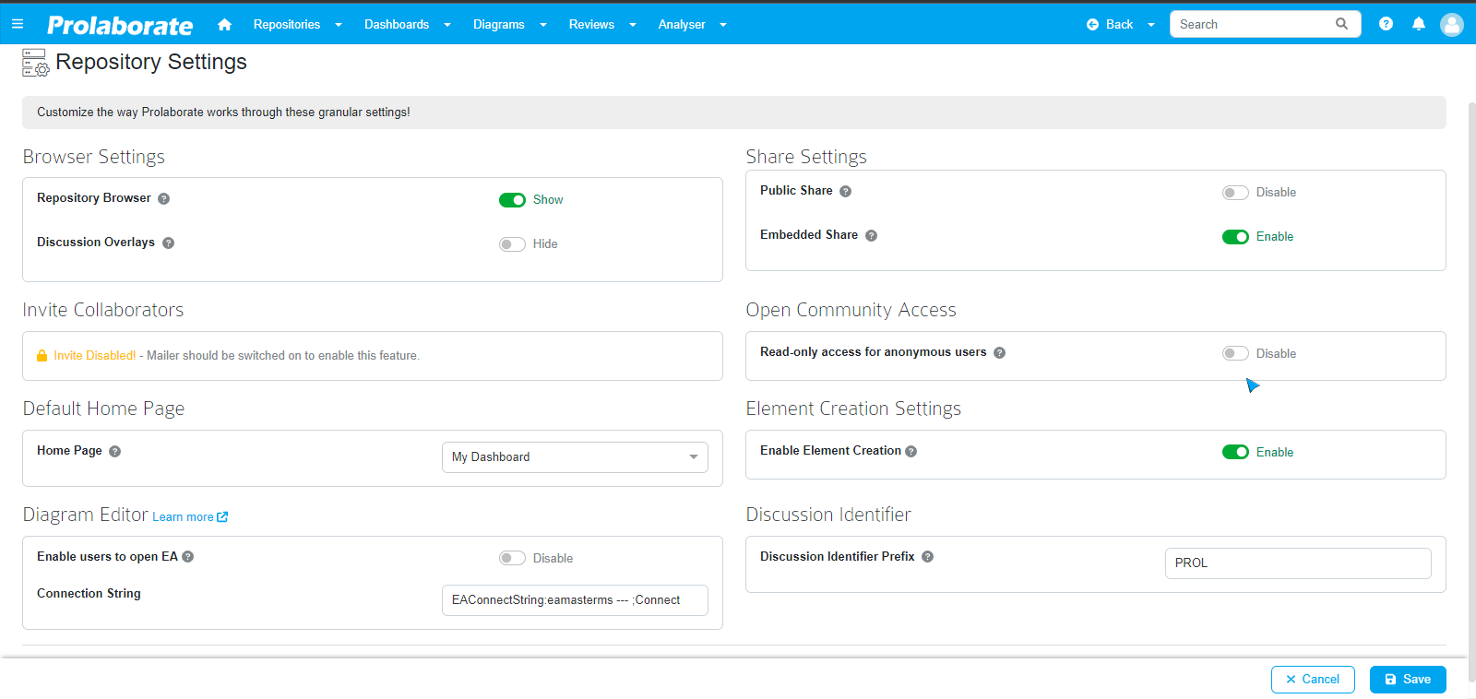Expand the Reviews menu arrow

point(633,25)
